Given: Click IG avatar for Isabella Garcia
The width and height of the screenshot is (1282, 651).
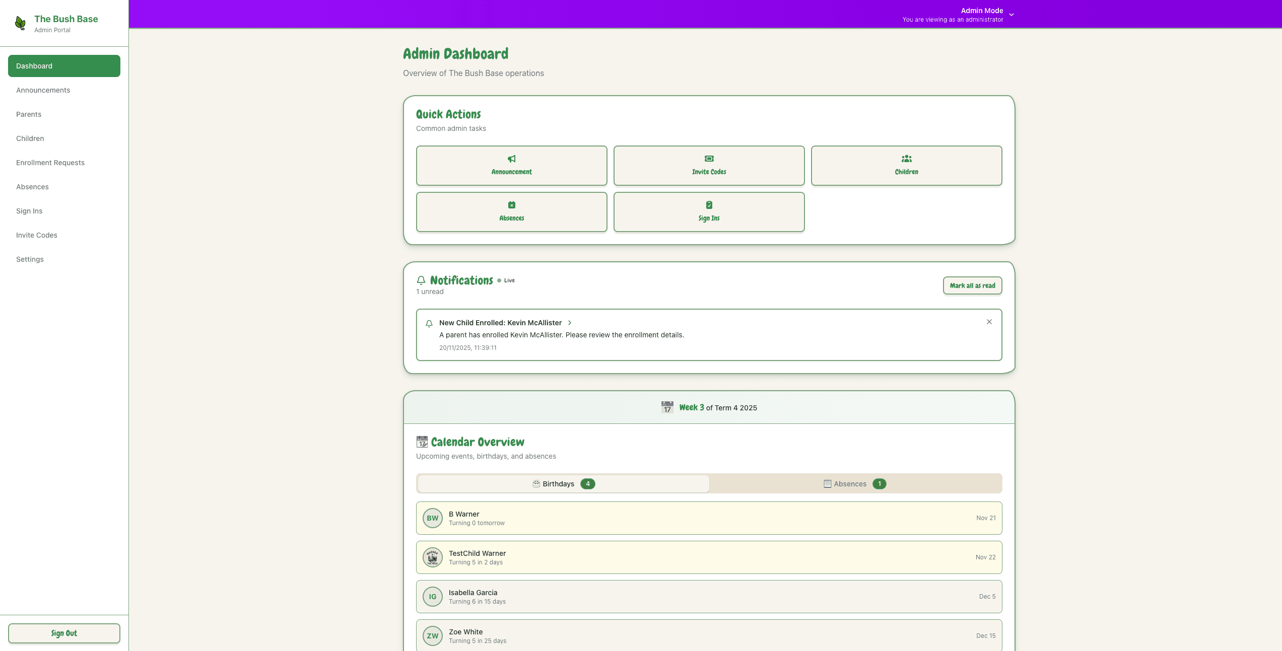Looking at the screenshot, I should [x=432, y=597].
